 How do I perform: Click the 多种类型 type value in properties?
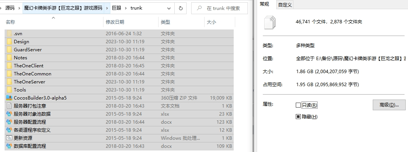[305, 46]
